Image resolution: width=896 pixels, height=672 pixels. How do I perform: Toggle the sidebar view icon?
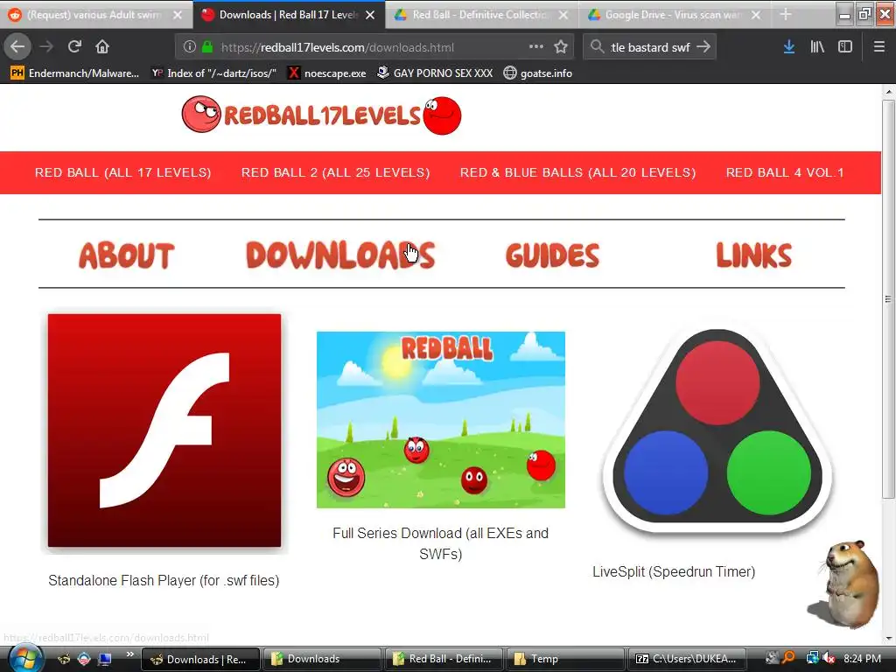coord(844,47)
